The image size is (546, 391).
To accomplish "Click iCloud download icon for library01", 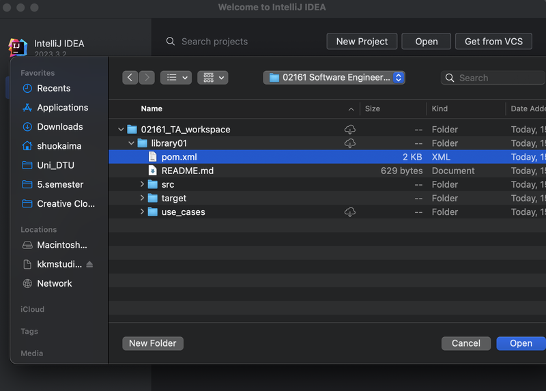I will click(350, 143).
